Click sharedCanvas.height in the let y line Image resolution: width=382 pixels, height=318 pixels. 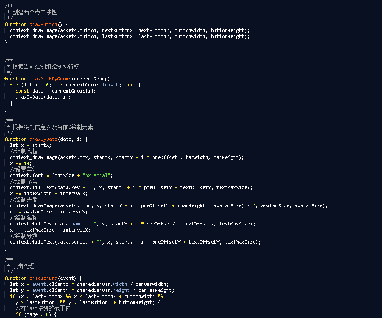103,291
